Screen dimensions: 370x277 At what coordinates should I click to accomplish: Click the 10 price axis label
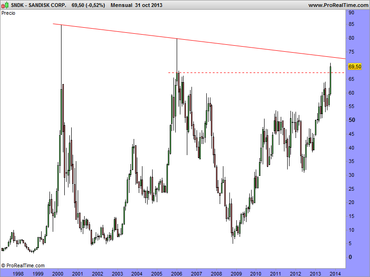[x=351, y=229]
